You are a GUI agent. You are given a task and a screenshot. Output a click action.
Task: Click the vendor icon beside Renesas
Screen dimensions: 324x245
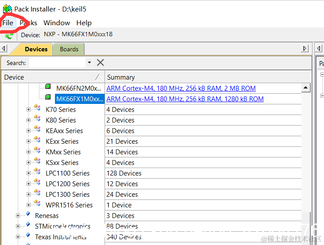tap(28, 214)
